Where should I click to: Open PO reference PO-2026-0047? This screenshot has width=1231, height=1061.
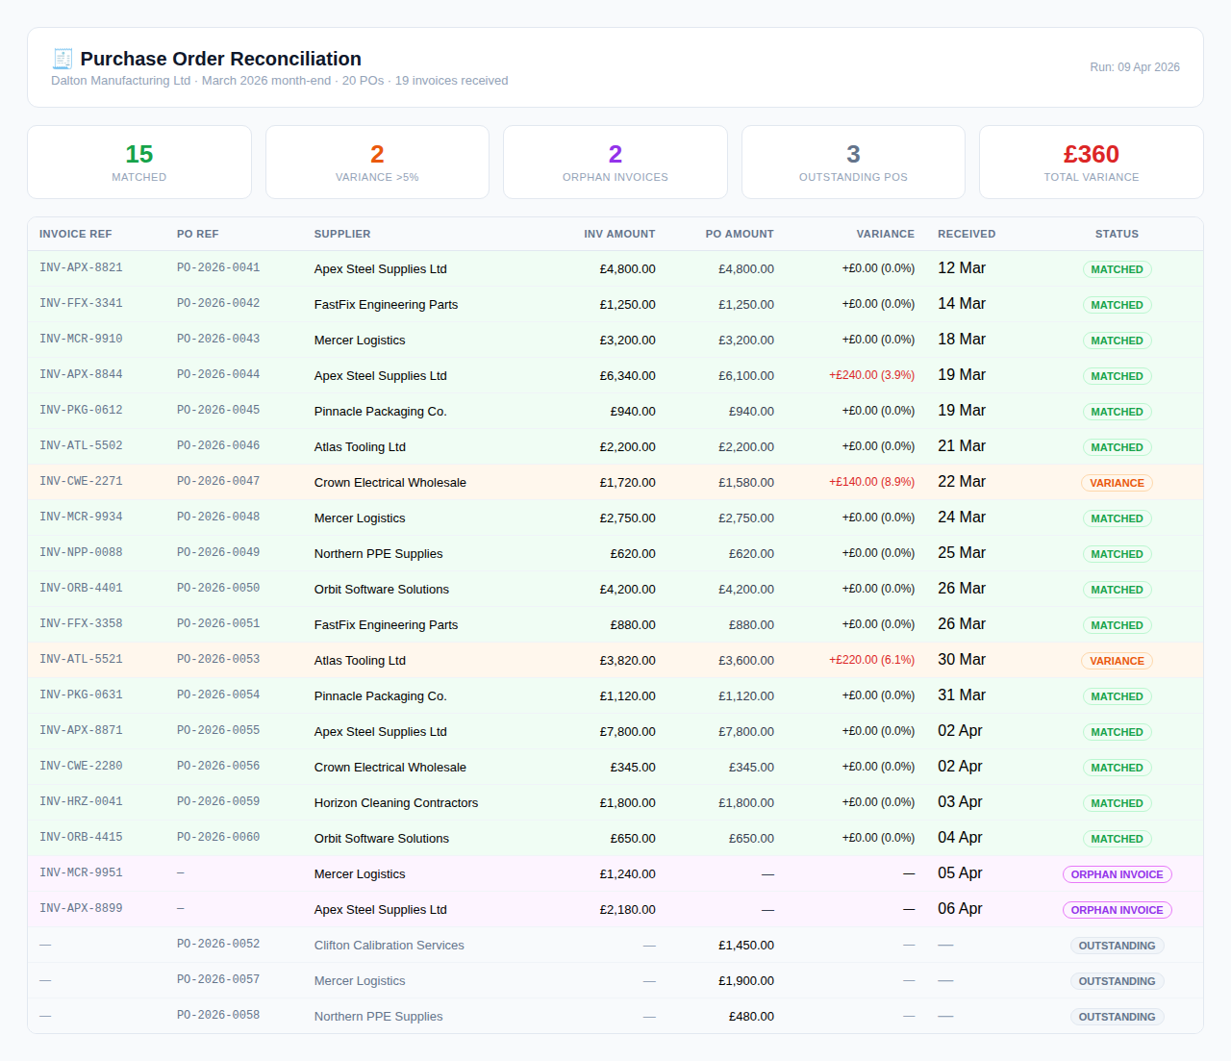coord(218,483)
